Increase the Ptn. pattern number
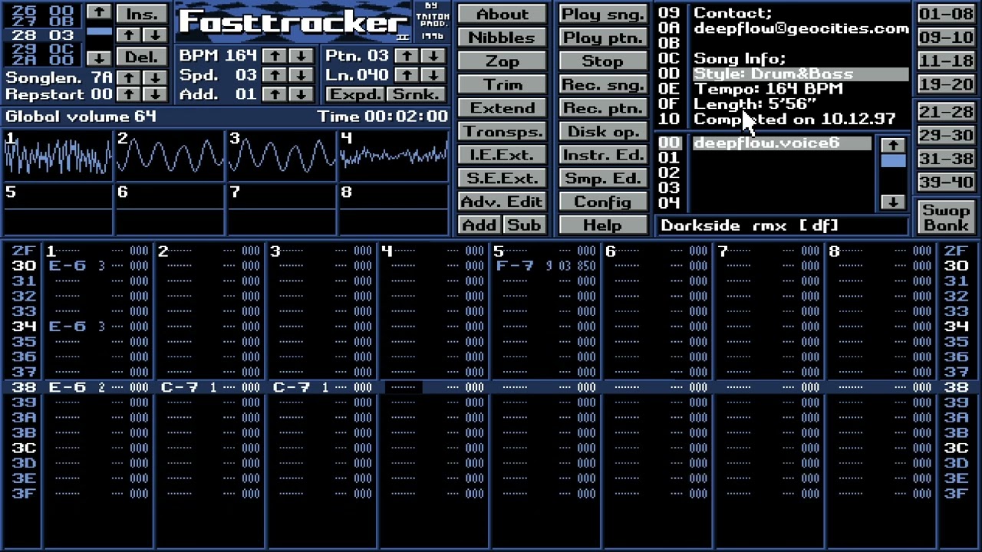This screenshot has height=552, width=982. pyautogui.click(x=408, y=56)
